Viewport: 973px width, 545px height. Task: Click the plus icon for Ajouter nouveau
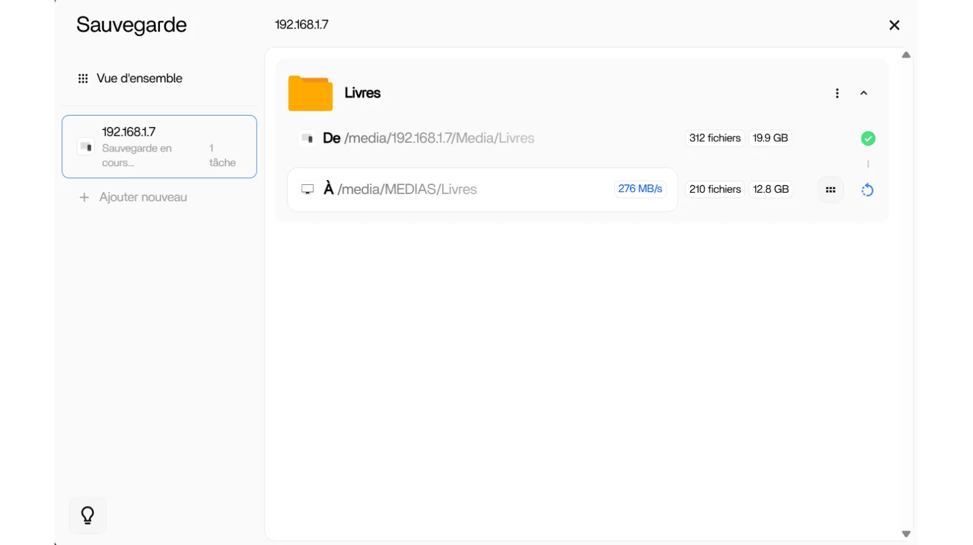point(85,198)
